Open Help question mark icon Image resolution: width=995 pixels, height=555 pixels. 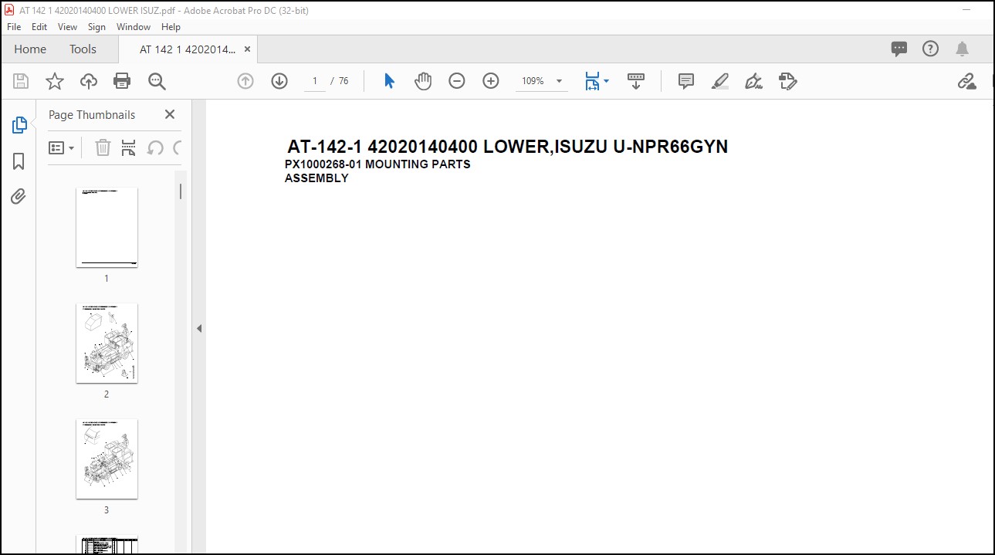tap(931, 49)
